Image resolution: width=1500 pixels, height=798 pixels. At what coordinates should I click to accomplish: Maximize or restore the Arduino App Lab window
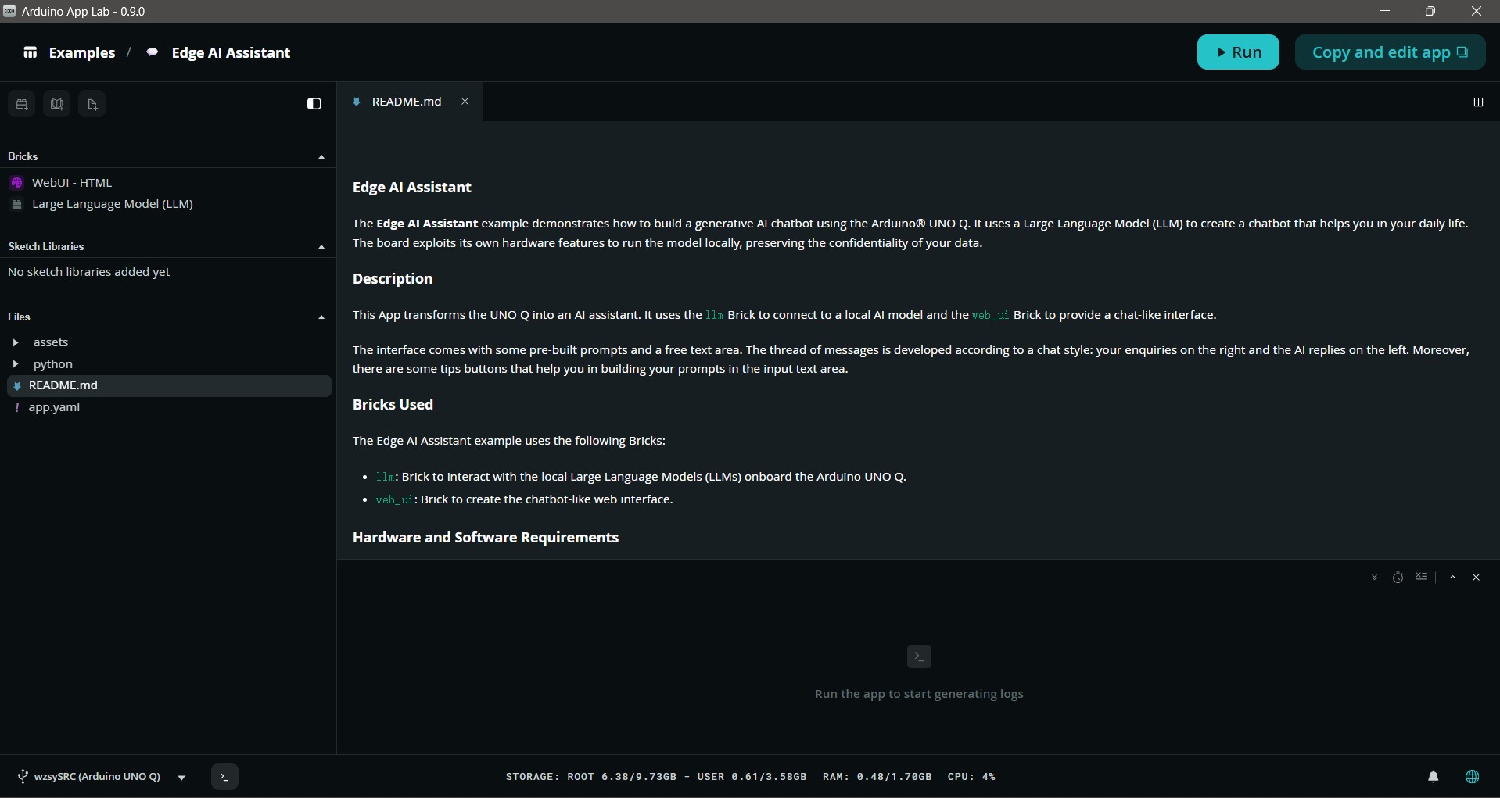(x=1430, y=11)
